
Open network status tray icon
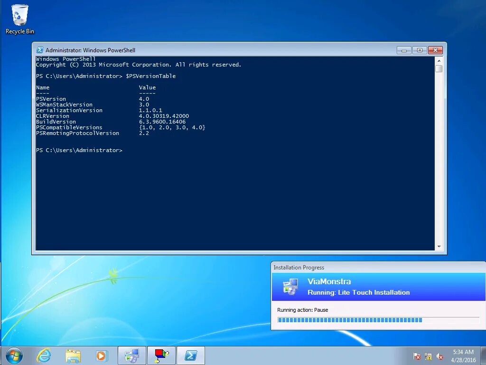click(428, 356)
